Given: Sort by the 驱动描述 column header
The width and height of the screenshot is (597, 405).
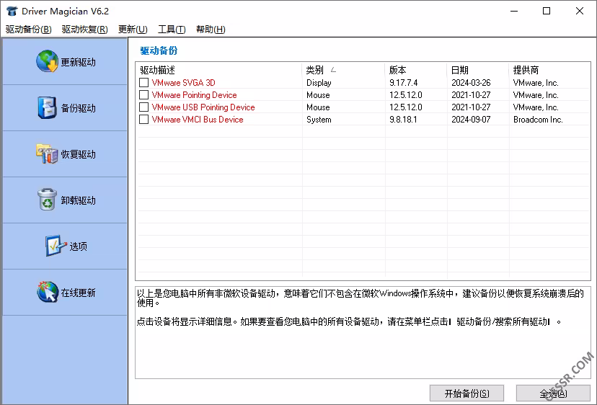Looking at the screenshot, I should point(219,70).
